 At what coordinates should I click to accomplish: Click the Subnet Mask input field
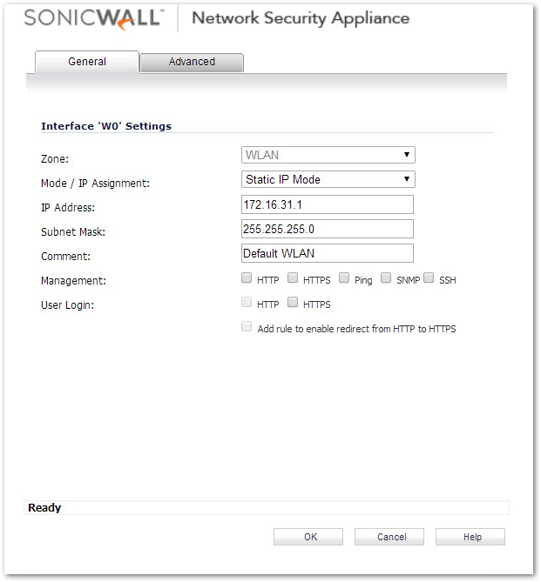(328, 229)
